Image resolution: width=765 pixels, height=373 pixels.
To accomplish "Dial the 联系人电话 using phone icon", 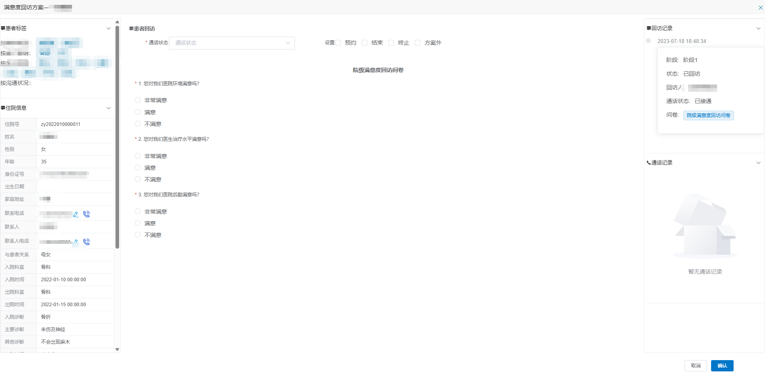I will (87, 242).
